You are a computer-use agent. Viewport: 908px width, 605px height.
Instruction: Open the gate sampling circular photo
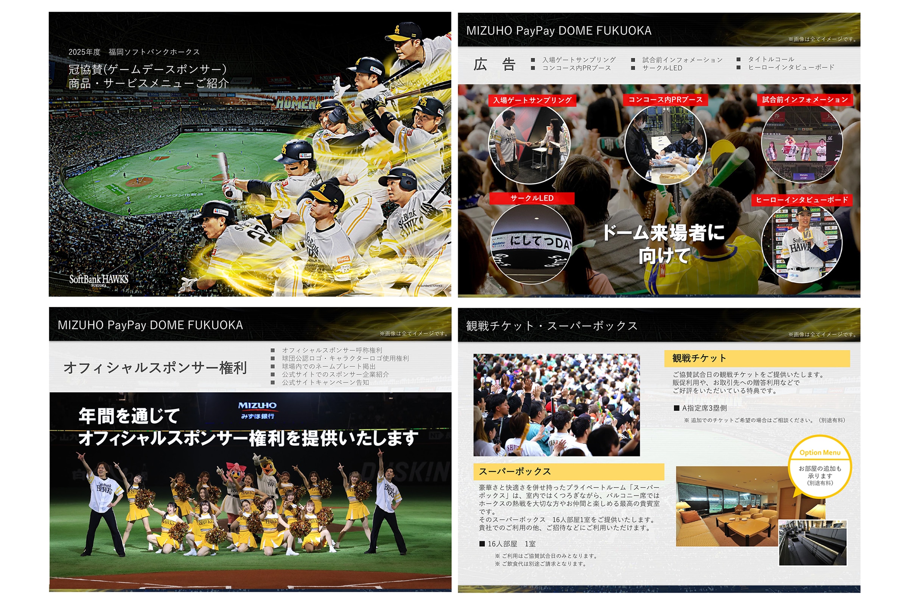[x=529, y=144]
